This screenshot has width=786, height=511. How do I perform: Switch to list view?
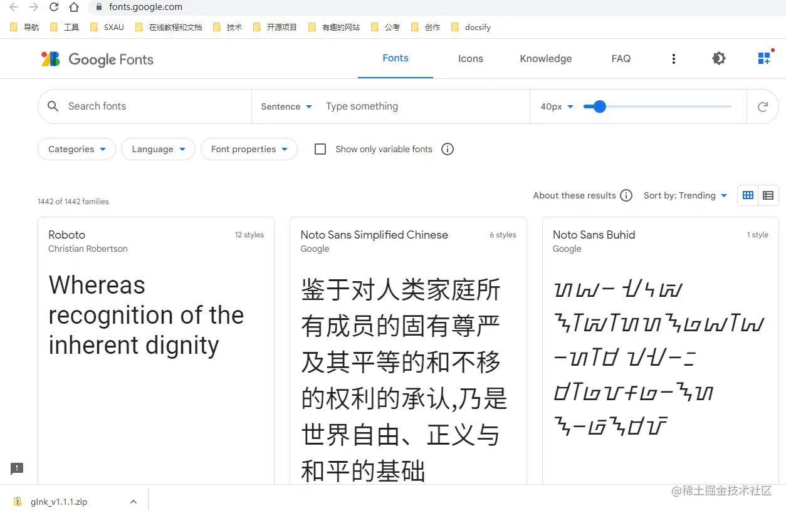click(768, 195)
